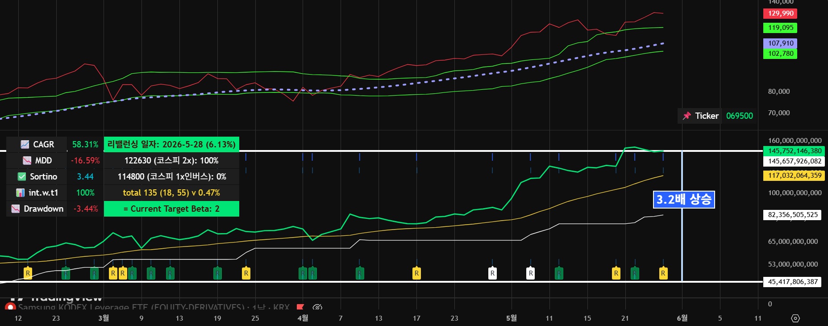
Task: Click the downtrend icon beside MDD
Action: 27,160
